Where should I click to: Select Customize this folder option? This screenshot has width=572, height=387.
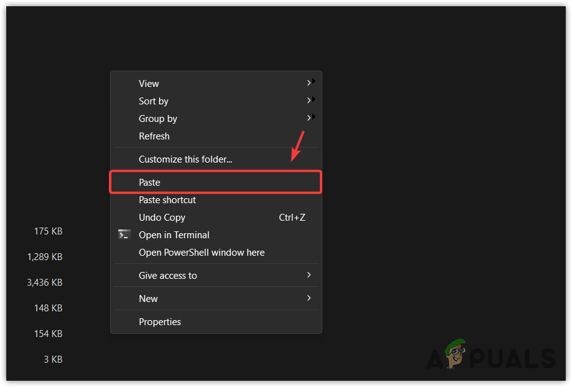click(x=185, y=159)
